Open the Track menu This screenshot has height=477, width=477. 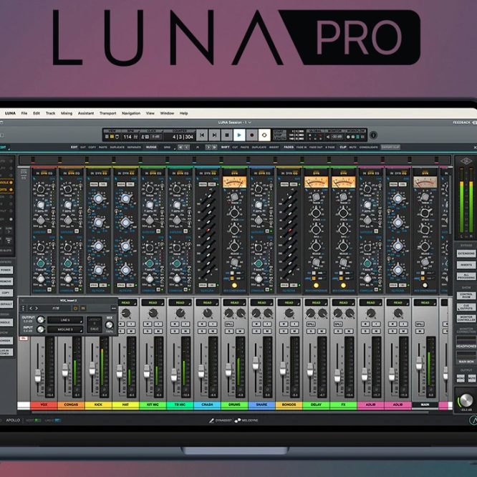click(x=51, y=113)
